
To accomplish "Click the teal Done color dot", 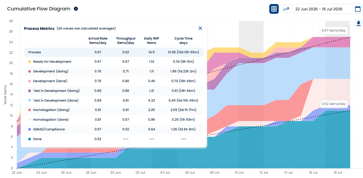I will [x=30, y=139].
